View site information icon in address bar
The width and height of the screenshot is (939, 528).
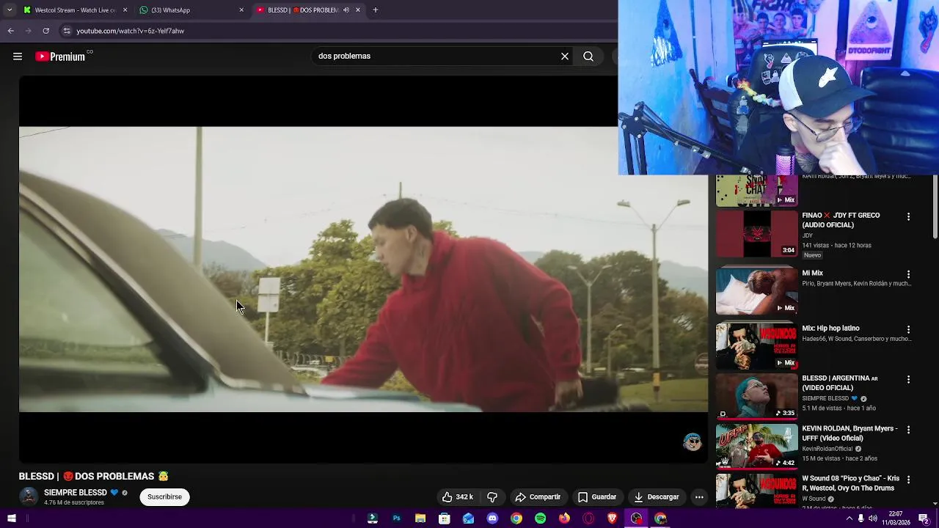point(67,31)
